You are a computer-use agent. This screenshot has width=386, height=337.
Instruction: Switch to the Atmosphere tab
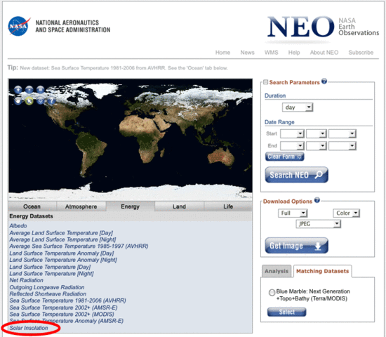pyautogui.click(x=81, y=206)
